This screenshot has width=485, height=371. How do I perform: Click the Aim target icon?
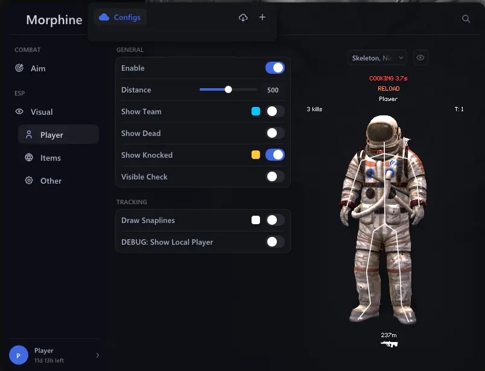pyautogui.click(x=19, y=68)
